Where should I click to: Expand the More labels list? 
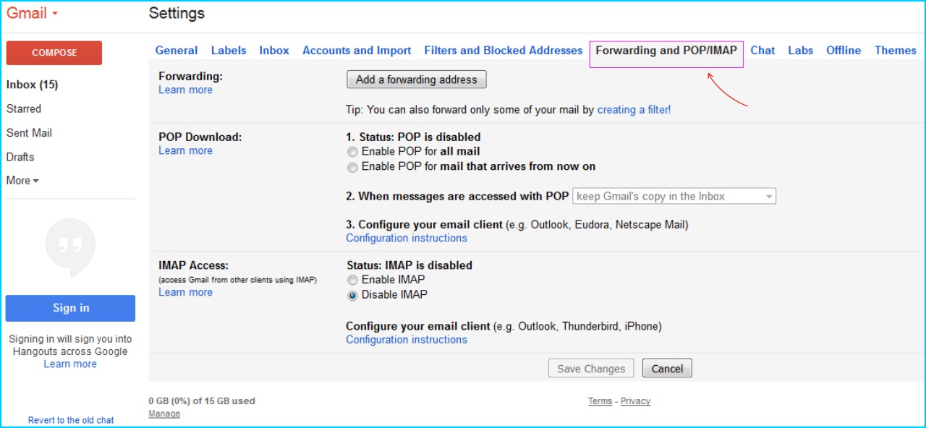22,181
